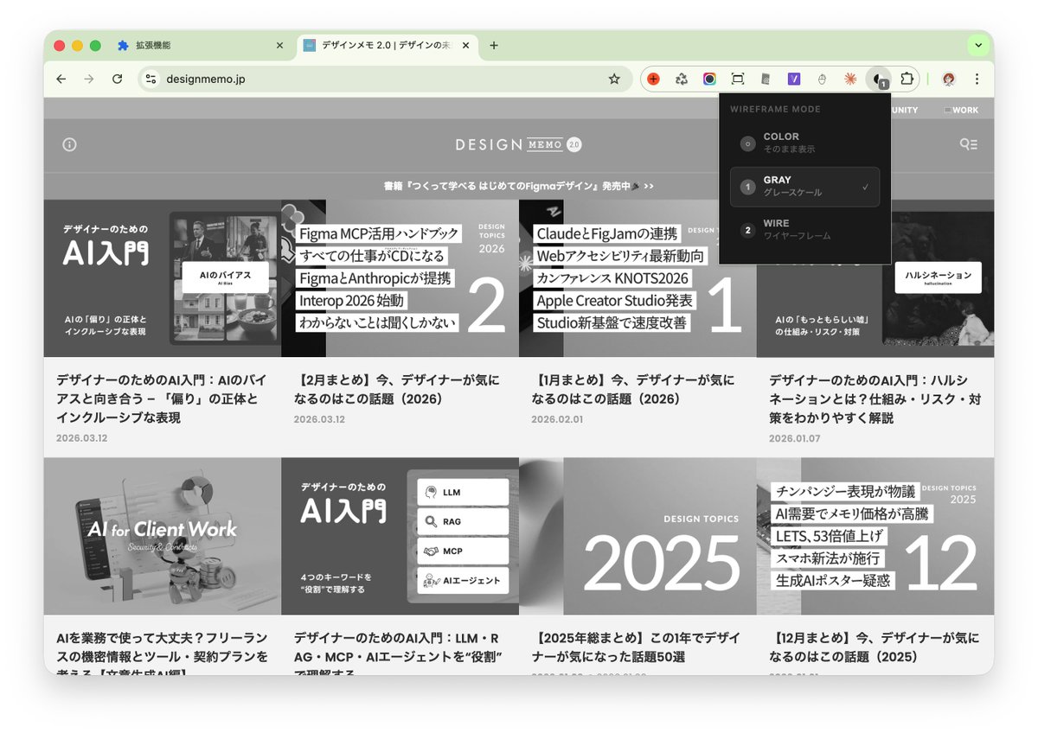Go back to previous page
The height and width of the screenshot is (733, 1038).
[x=61, y=79]
